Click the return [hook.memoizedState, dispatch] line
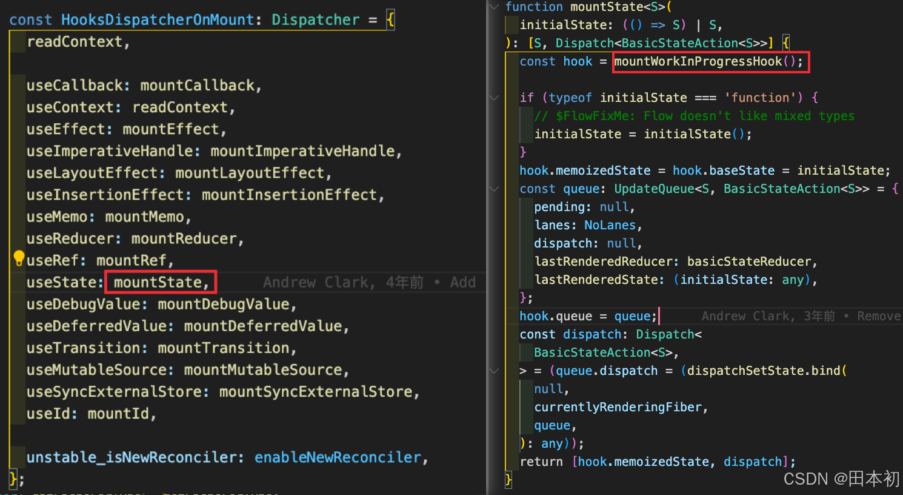Image resolution: width=903 pixels, height=495 pixels. click(x=658, y=462)
